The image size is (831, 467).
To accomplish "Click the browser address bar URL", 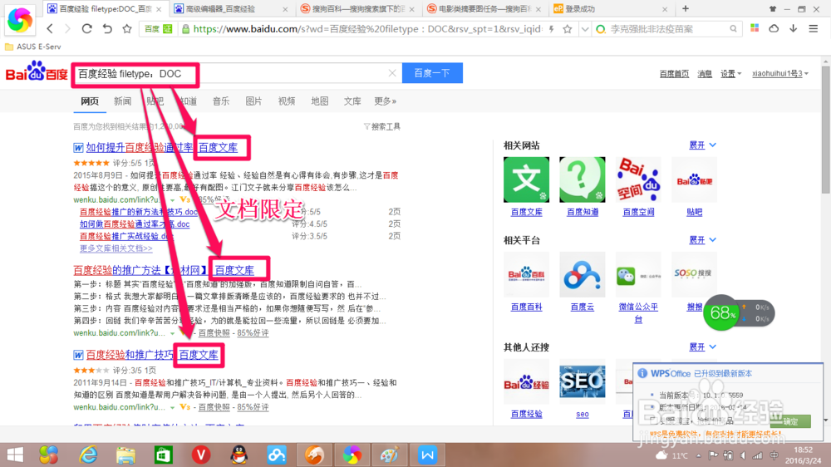I will click(366, 29).
